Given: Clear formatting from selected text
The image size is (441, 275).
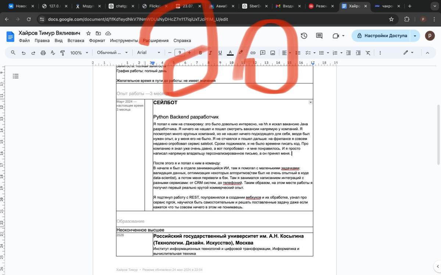Looking at the screenshot, I should coord(368,53).
